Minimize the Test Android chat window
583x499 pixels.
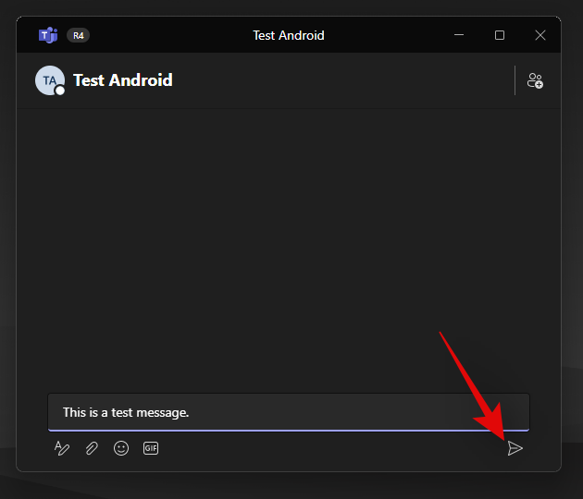(459, 35)
